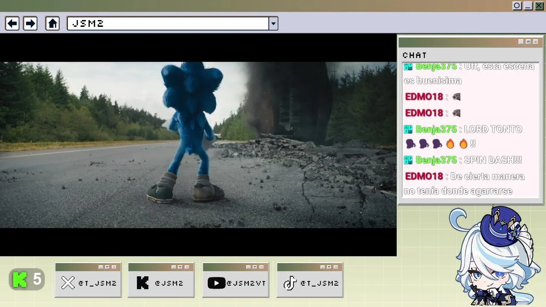Open the @T_JSMZ TikTok handle

(x=319, y=283)
